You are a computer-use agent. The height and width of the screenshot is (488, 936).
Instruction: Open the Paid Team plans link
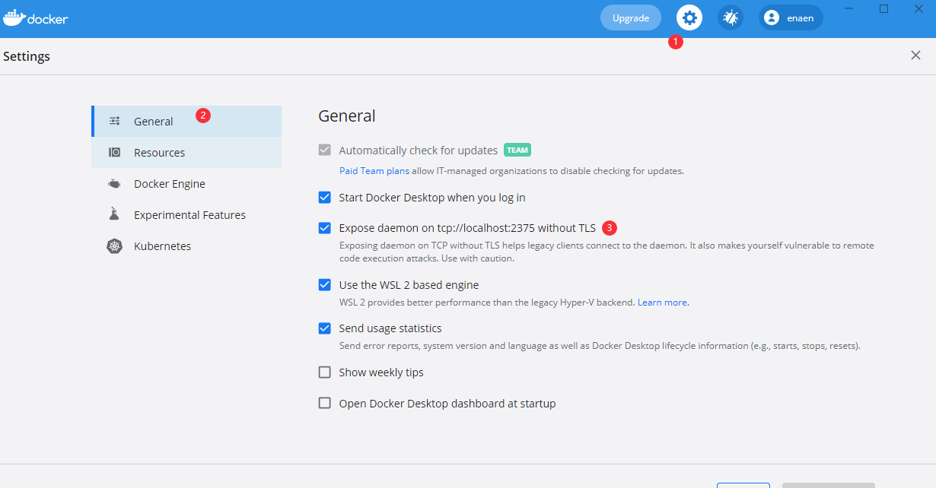click(374, 171)
